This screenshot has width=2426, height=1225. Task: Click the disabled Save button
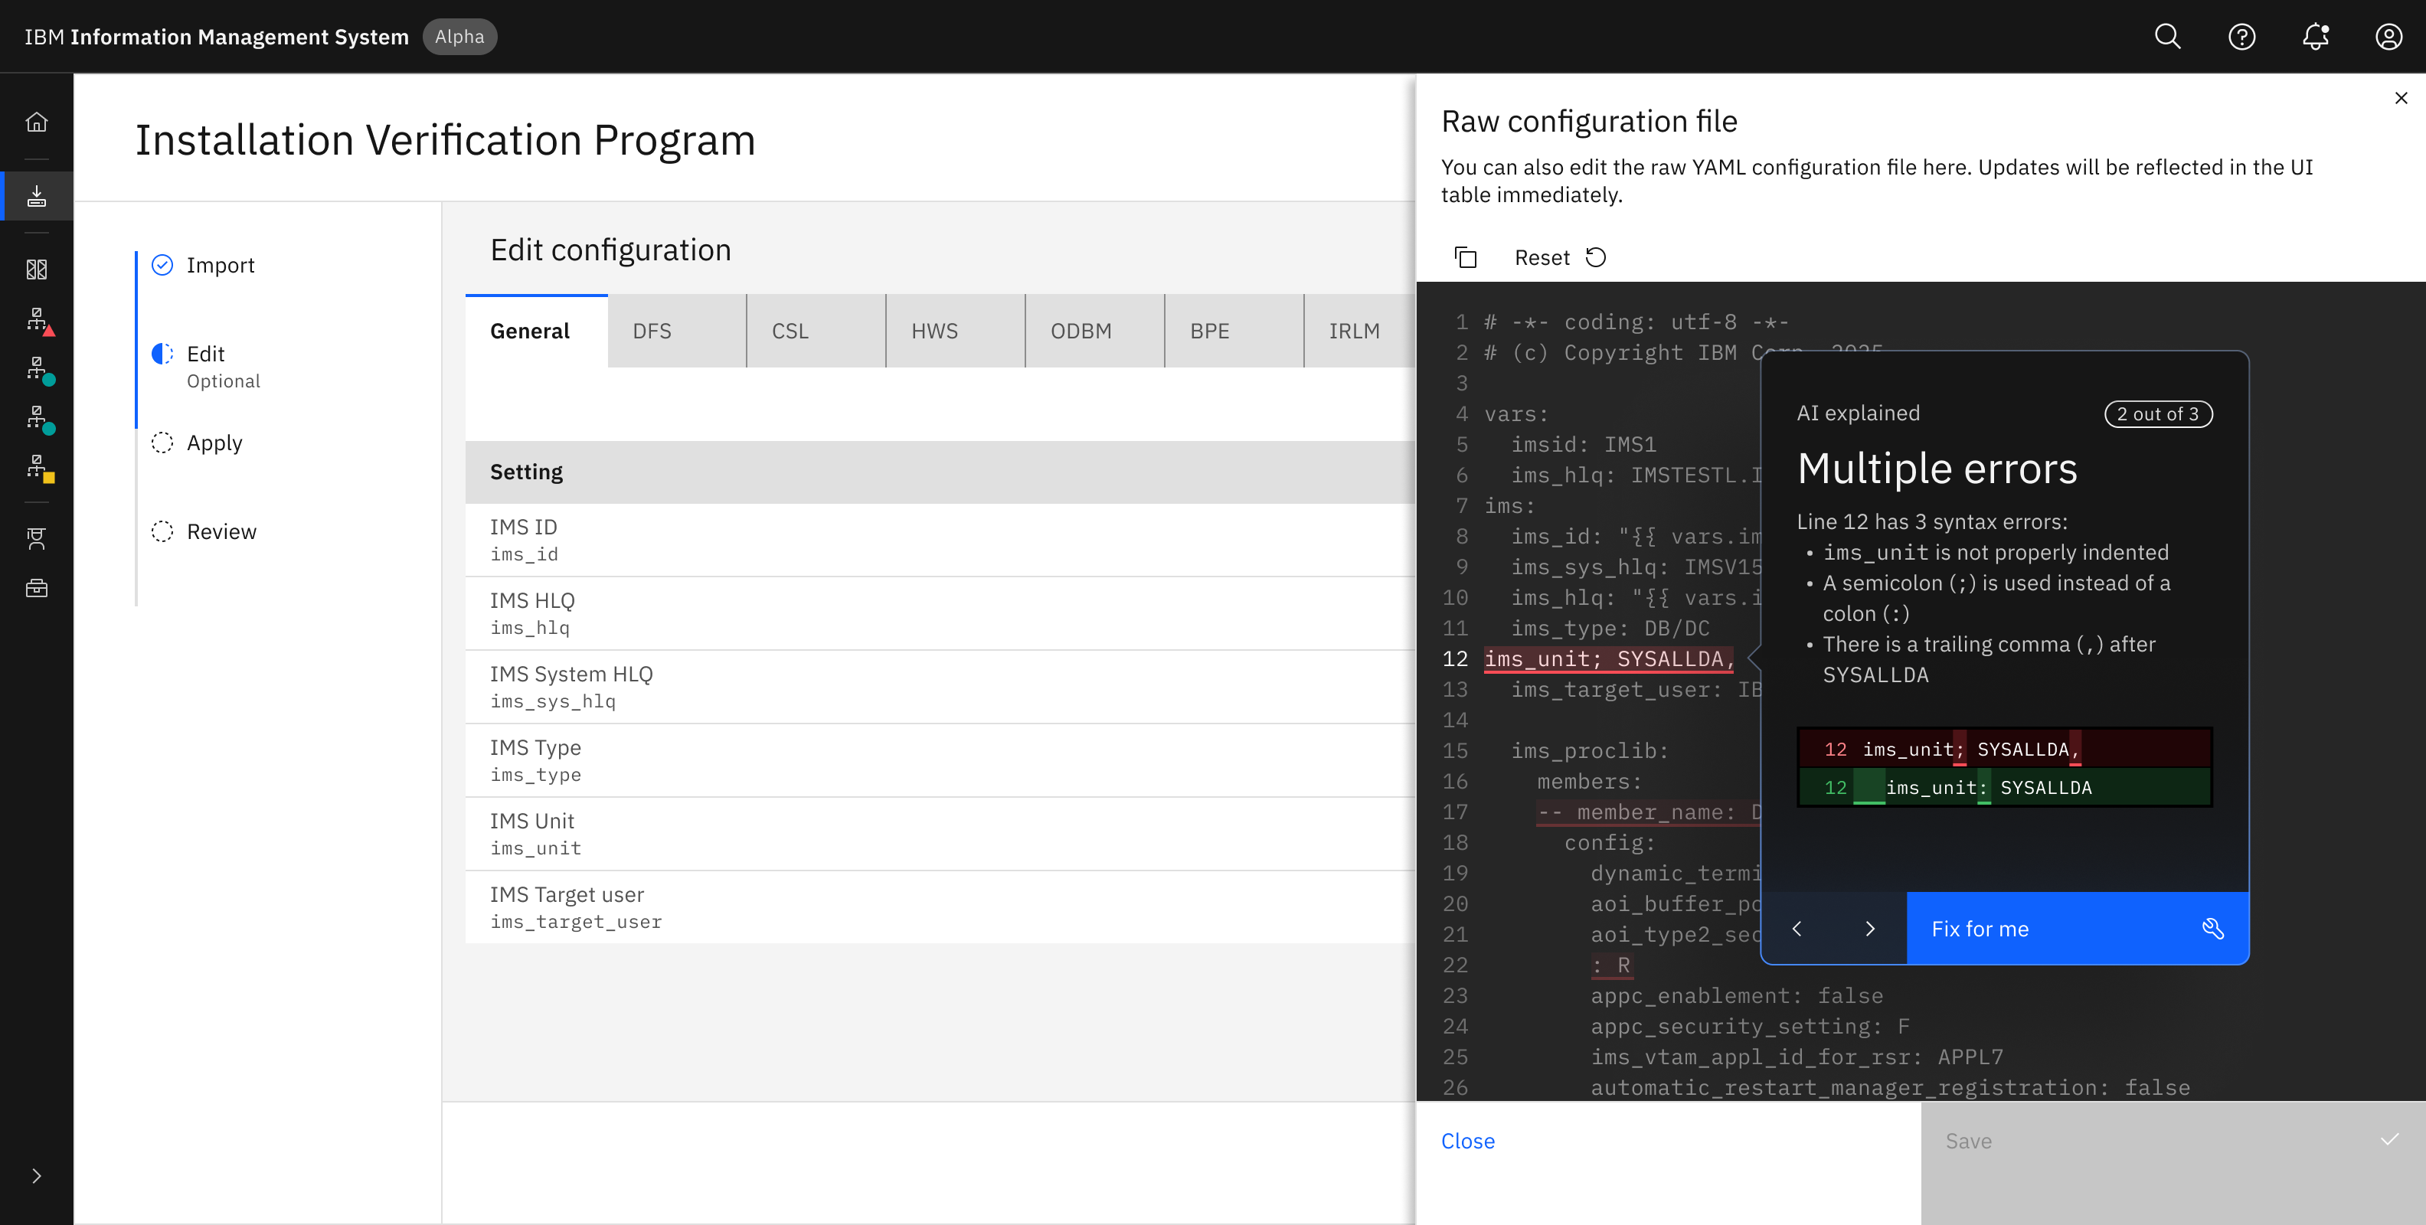pos(2173,1163)
